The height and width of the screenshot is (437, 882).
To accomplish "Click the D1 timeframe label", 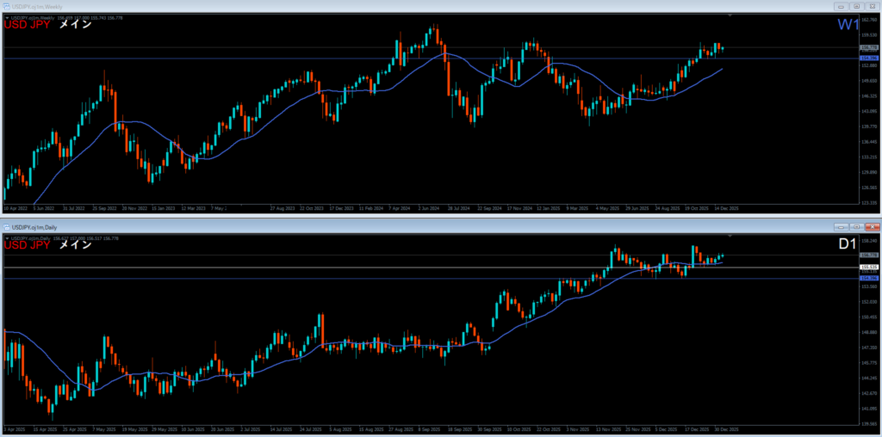I will pyautogui.click(x=848, y=245).
